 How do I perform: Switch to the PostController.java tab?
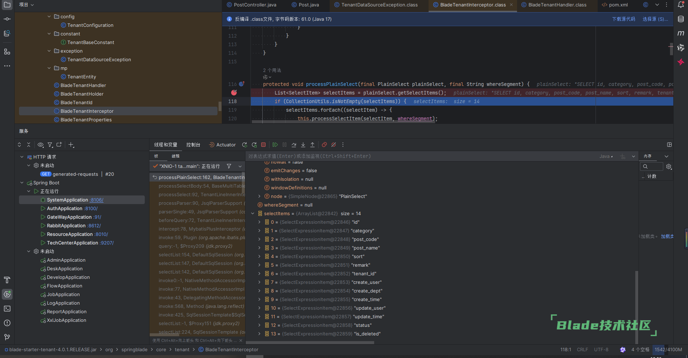tap(252, 5)
